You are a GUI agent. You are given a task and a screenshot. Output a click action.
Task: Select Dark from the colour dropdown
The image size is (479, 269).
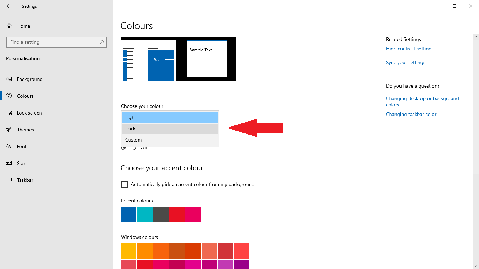tap(170, 129)
